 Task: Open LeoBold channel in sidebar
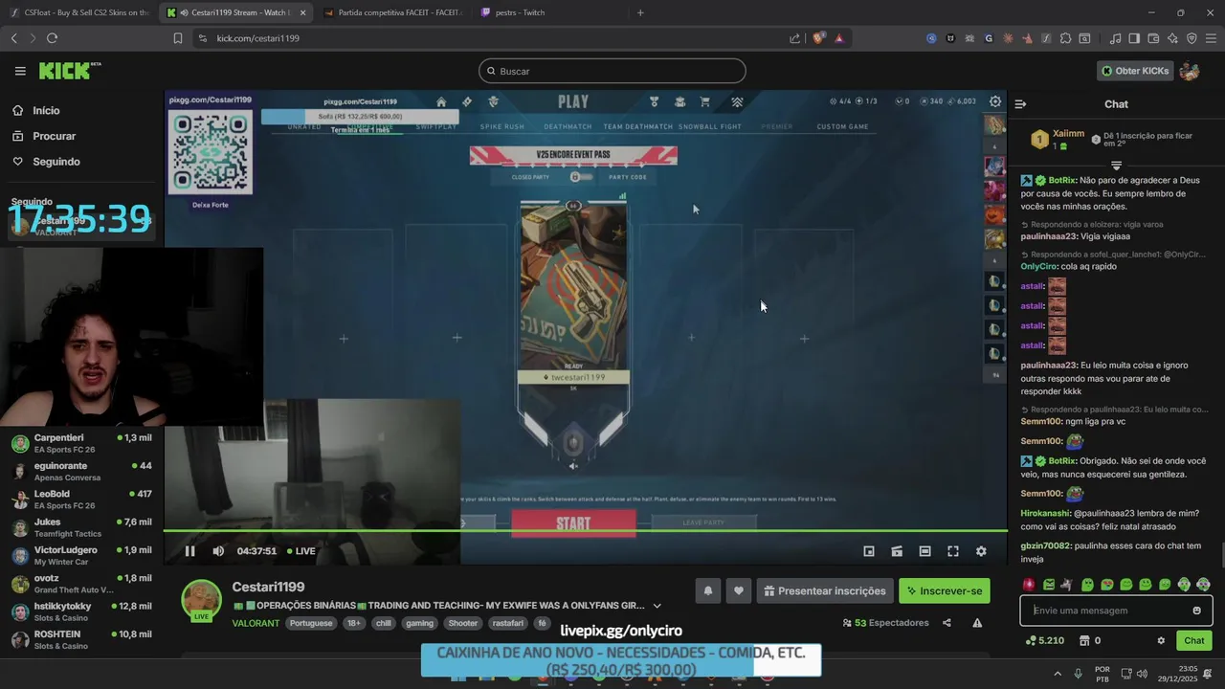point(81,500)
